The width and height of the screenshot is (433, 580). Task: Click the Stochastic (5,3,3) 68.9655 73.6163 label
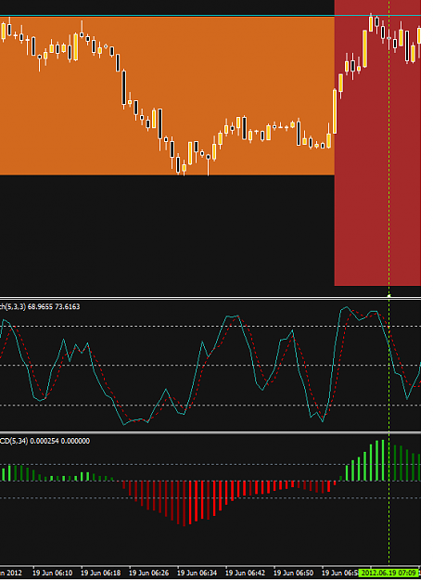tap(40, 306)
